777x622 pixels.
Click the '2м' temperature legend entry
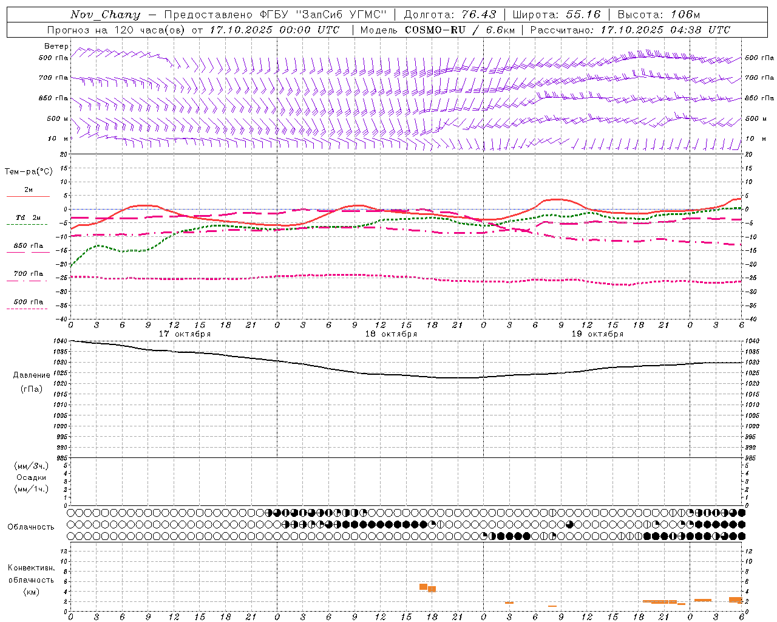point(29,190)
